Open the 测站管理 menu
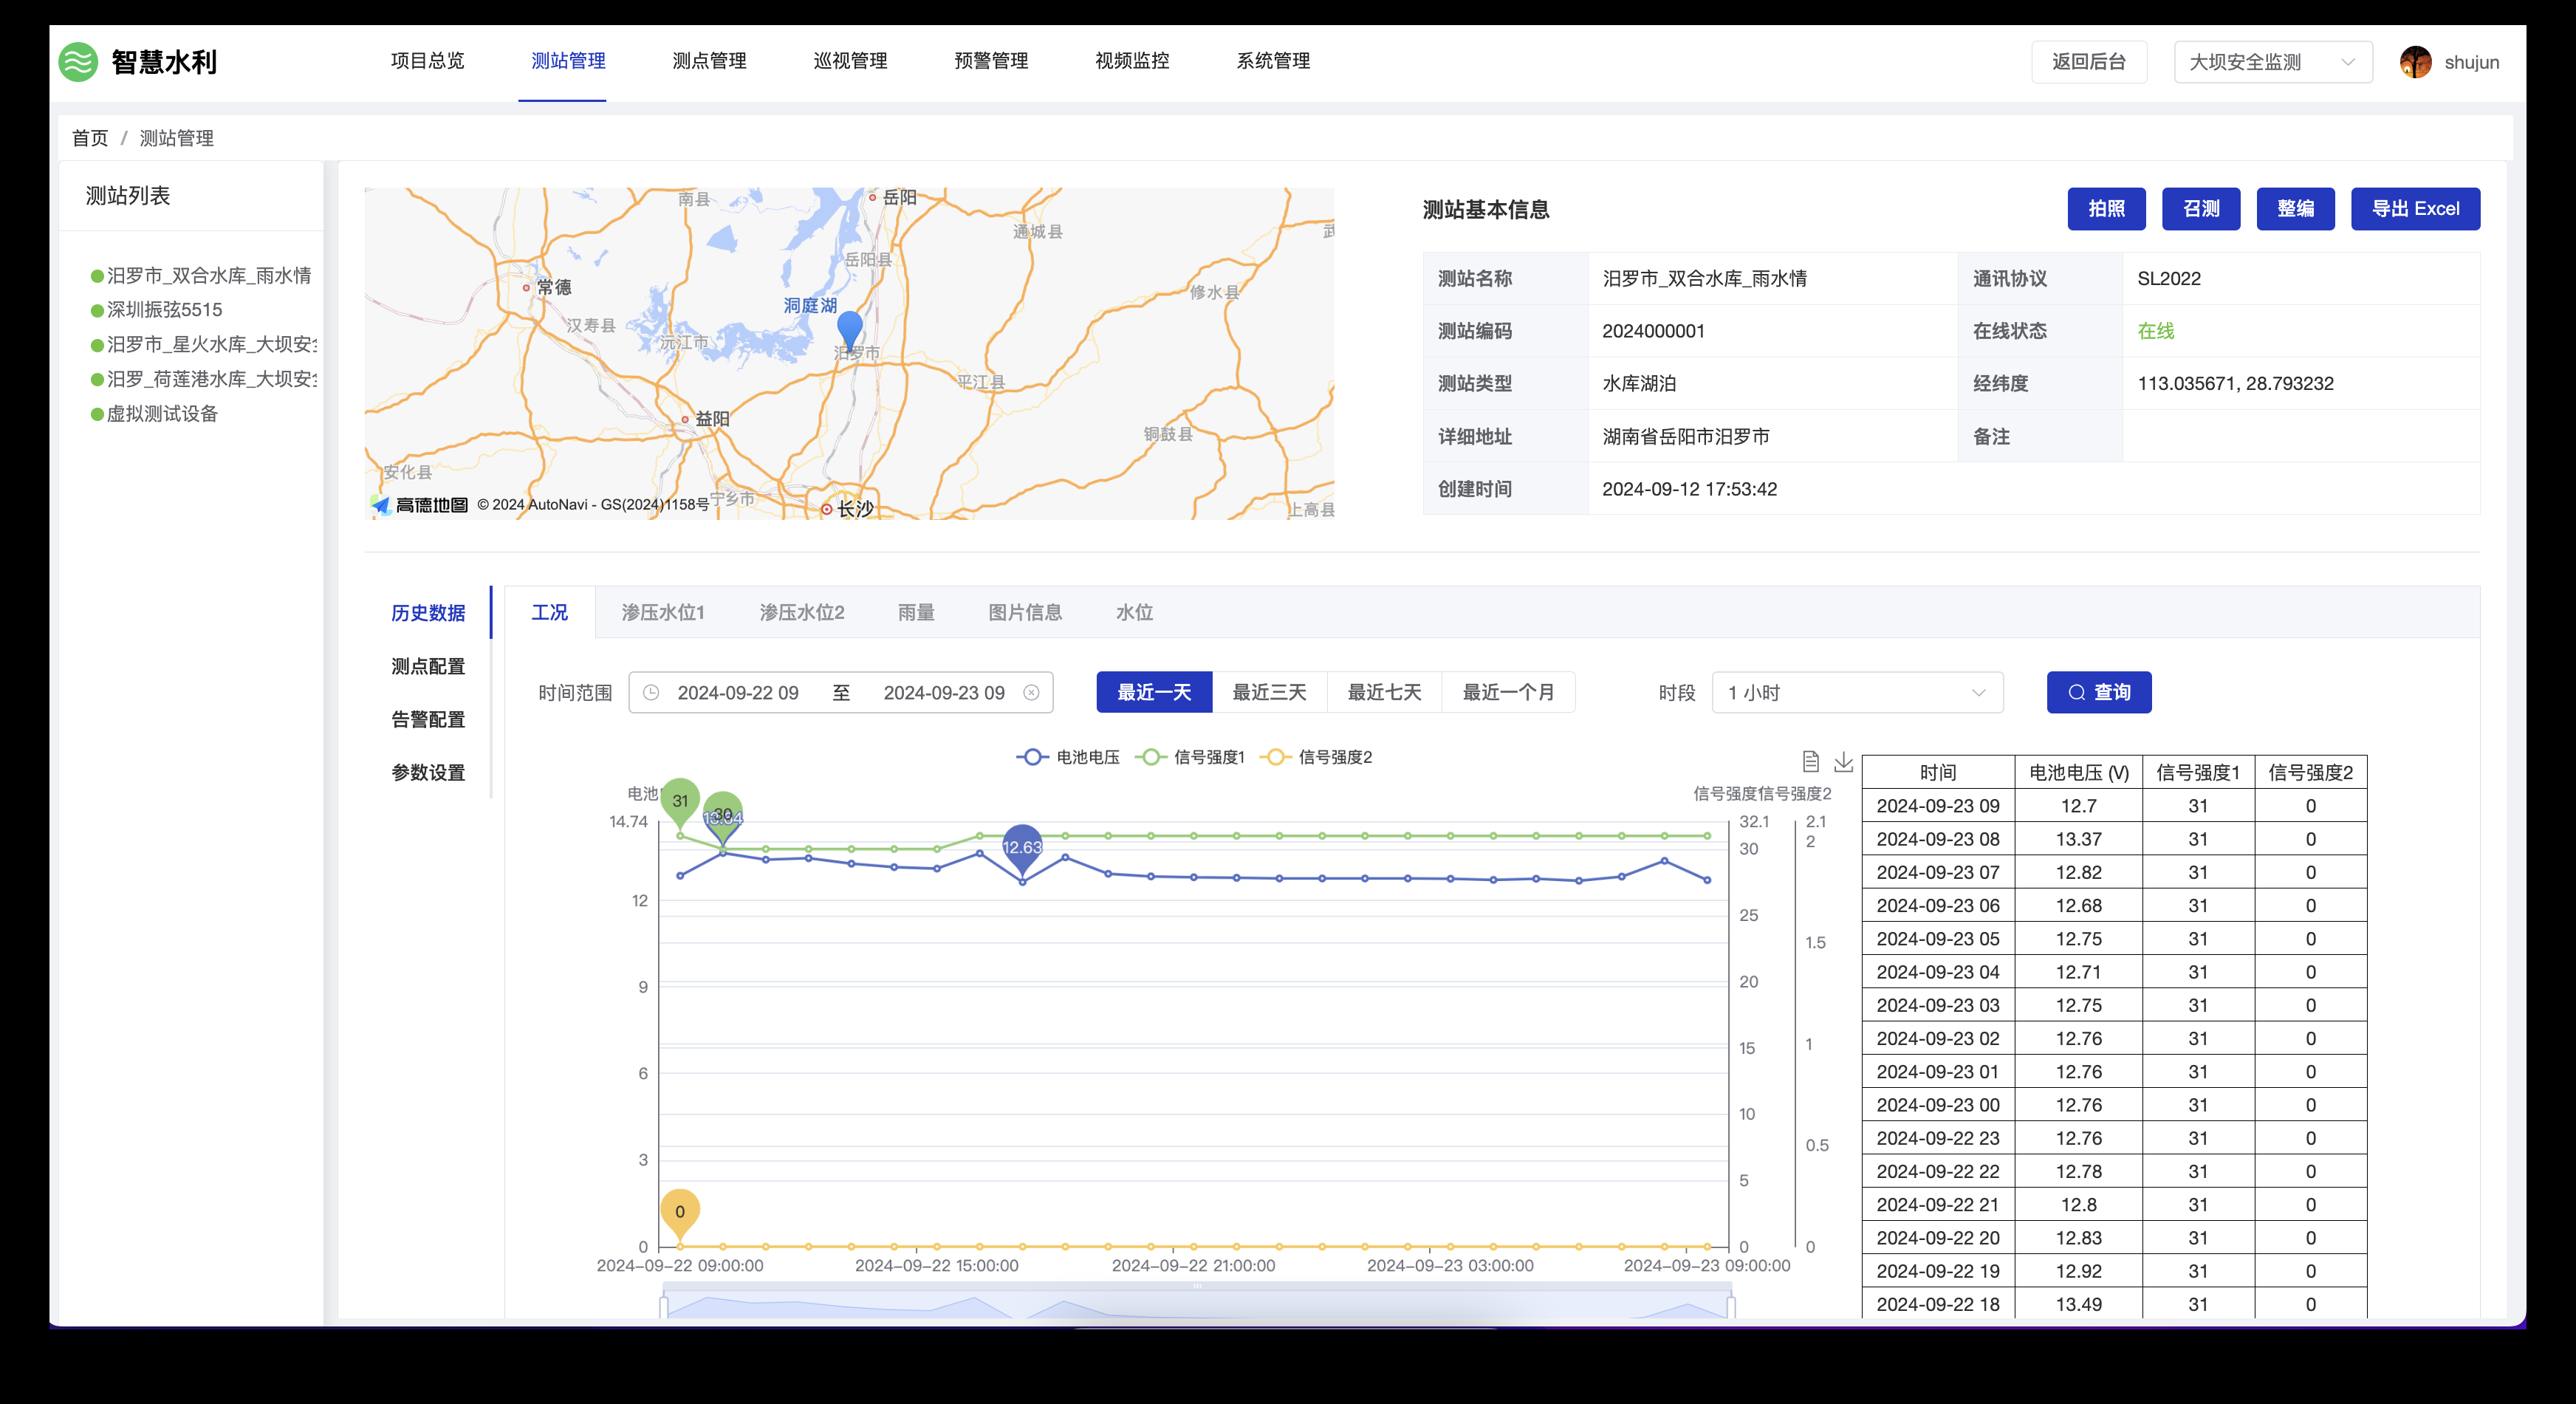The width and height of the screenshot is (2576, 1404). [x=568, y=61]
